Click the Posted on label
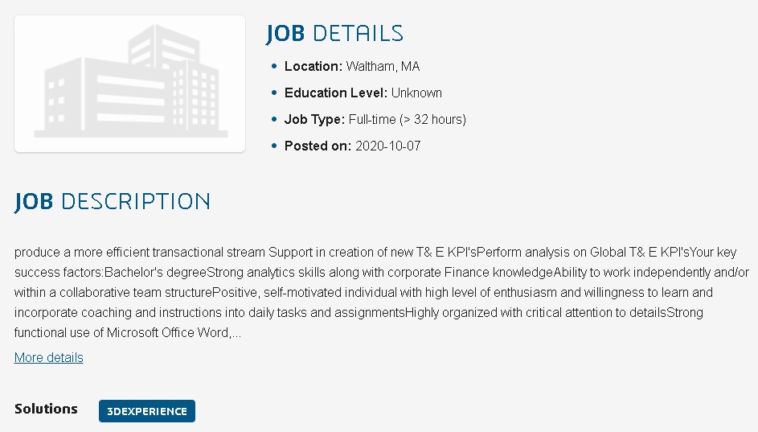This screenshot has width=758, height=432. pos(318,146)
